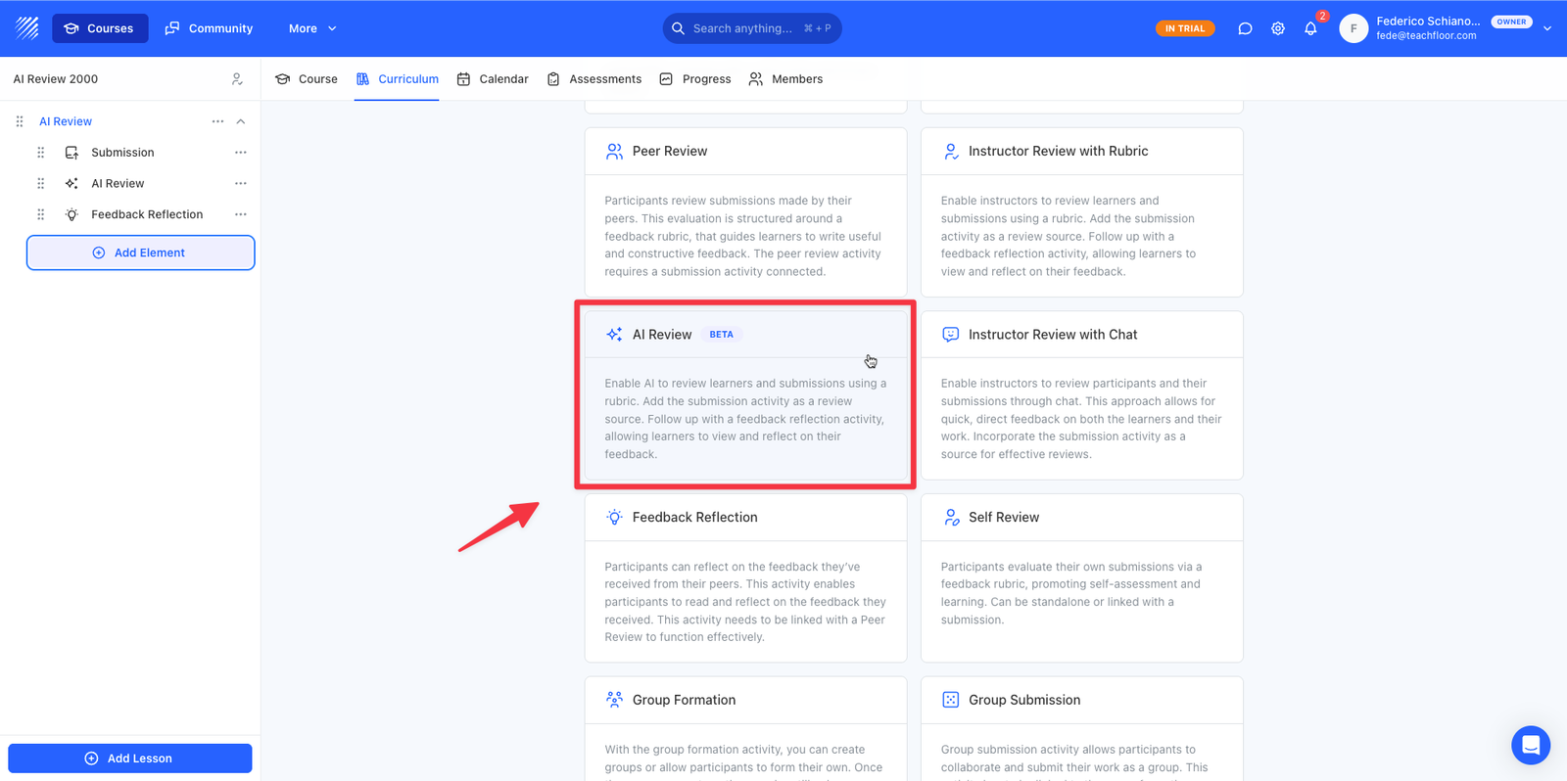Open the chat messages icon in header

click(x=1245, y=28)
